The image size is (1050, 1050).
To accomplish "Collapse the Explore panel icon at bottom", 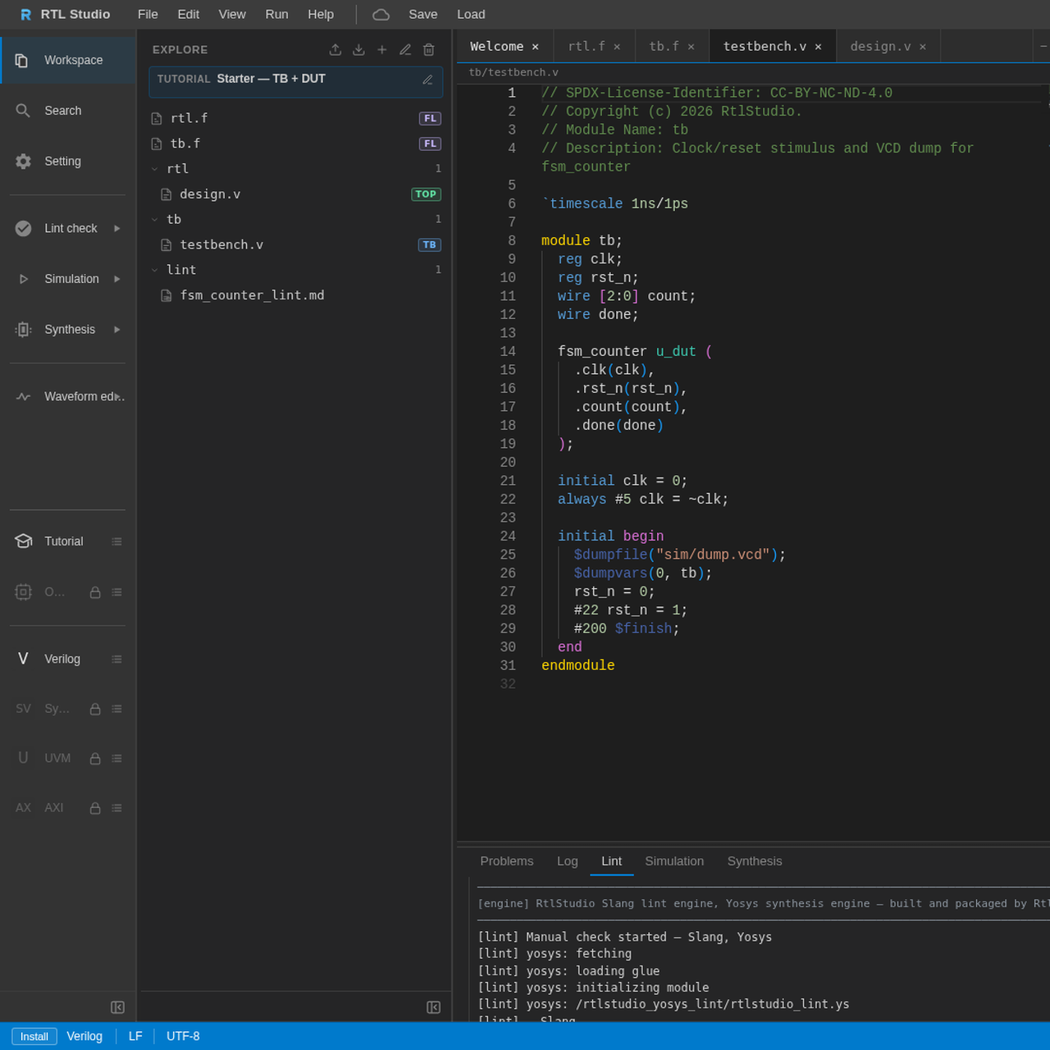I will tap(434, 1007).
